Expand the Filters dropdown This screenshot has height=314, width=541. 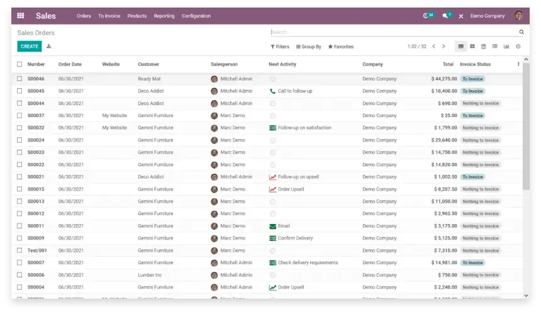(280, 47)
